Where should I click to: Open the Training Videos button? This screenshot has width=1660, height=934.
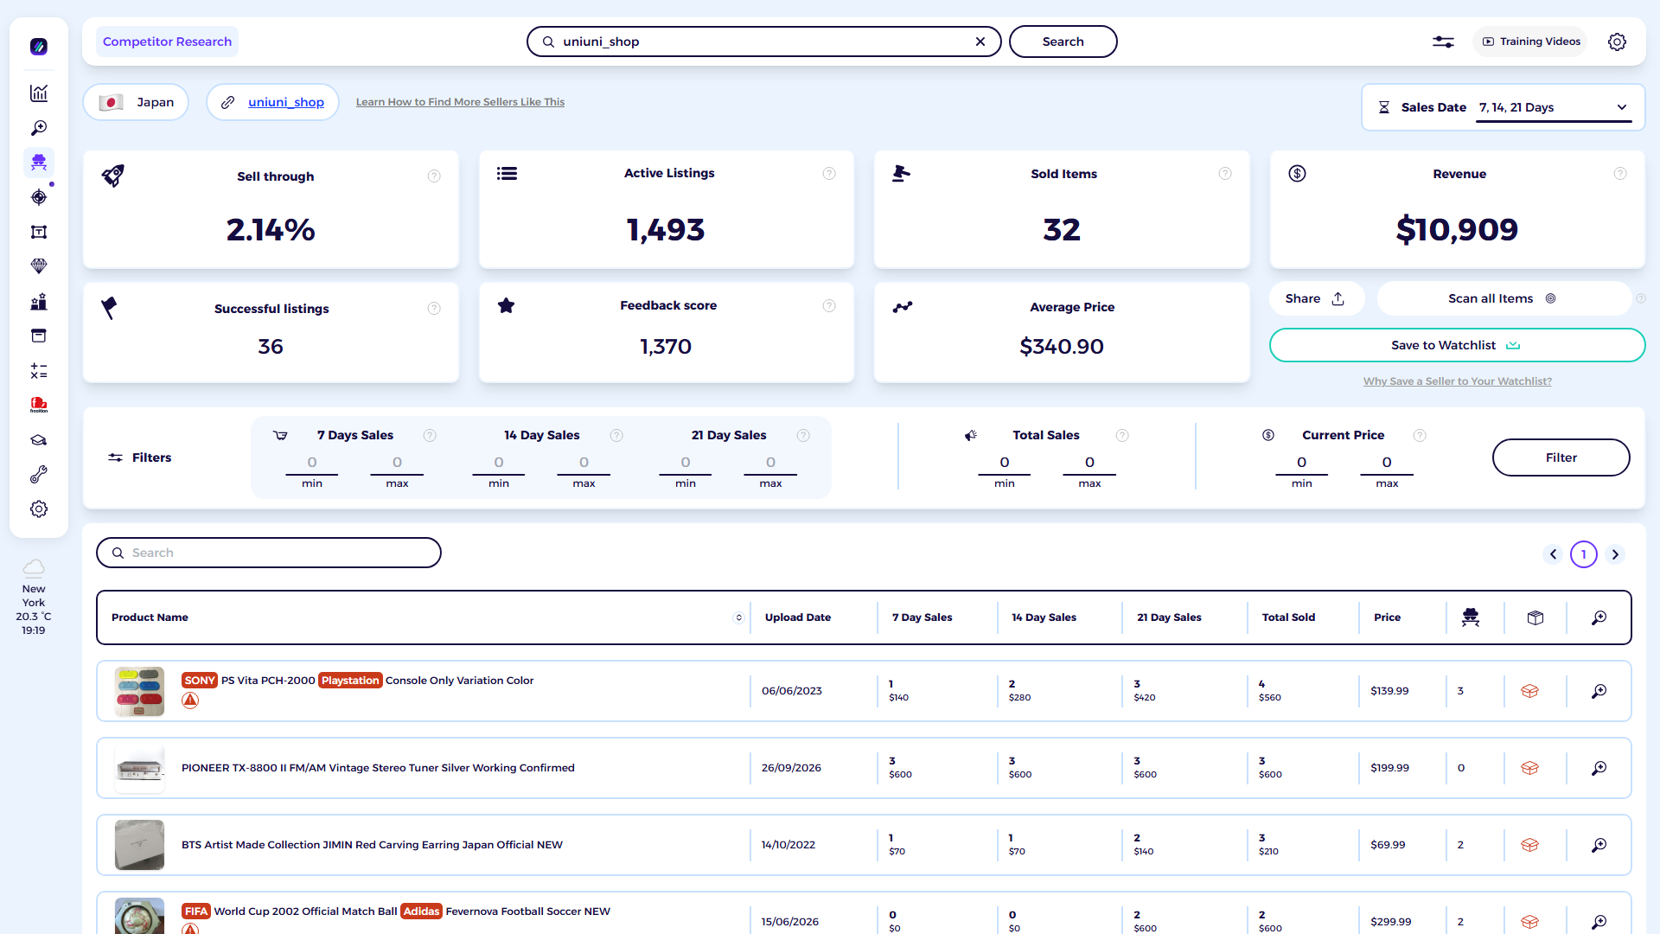pyautogui.click(x=1530, y=42)
